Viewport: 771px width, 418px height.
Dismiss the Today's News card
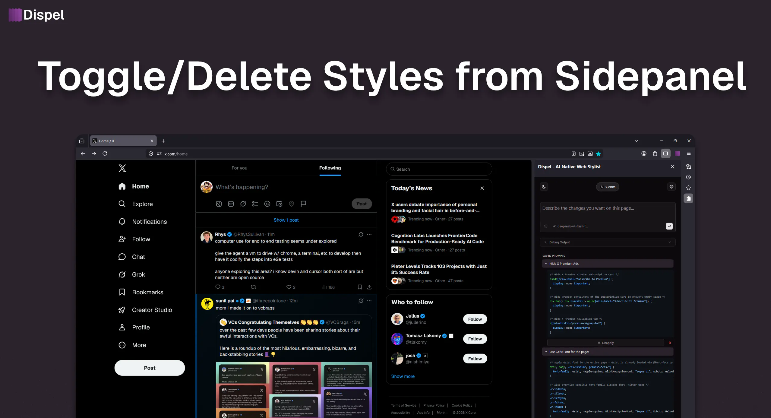[x=482, y=188]
